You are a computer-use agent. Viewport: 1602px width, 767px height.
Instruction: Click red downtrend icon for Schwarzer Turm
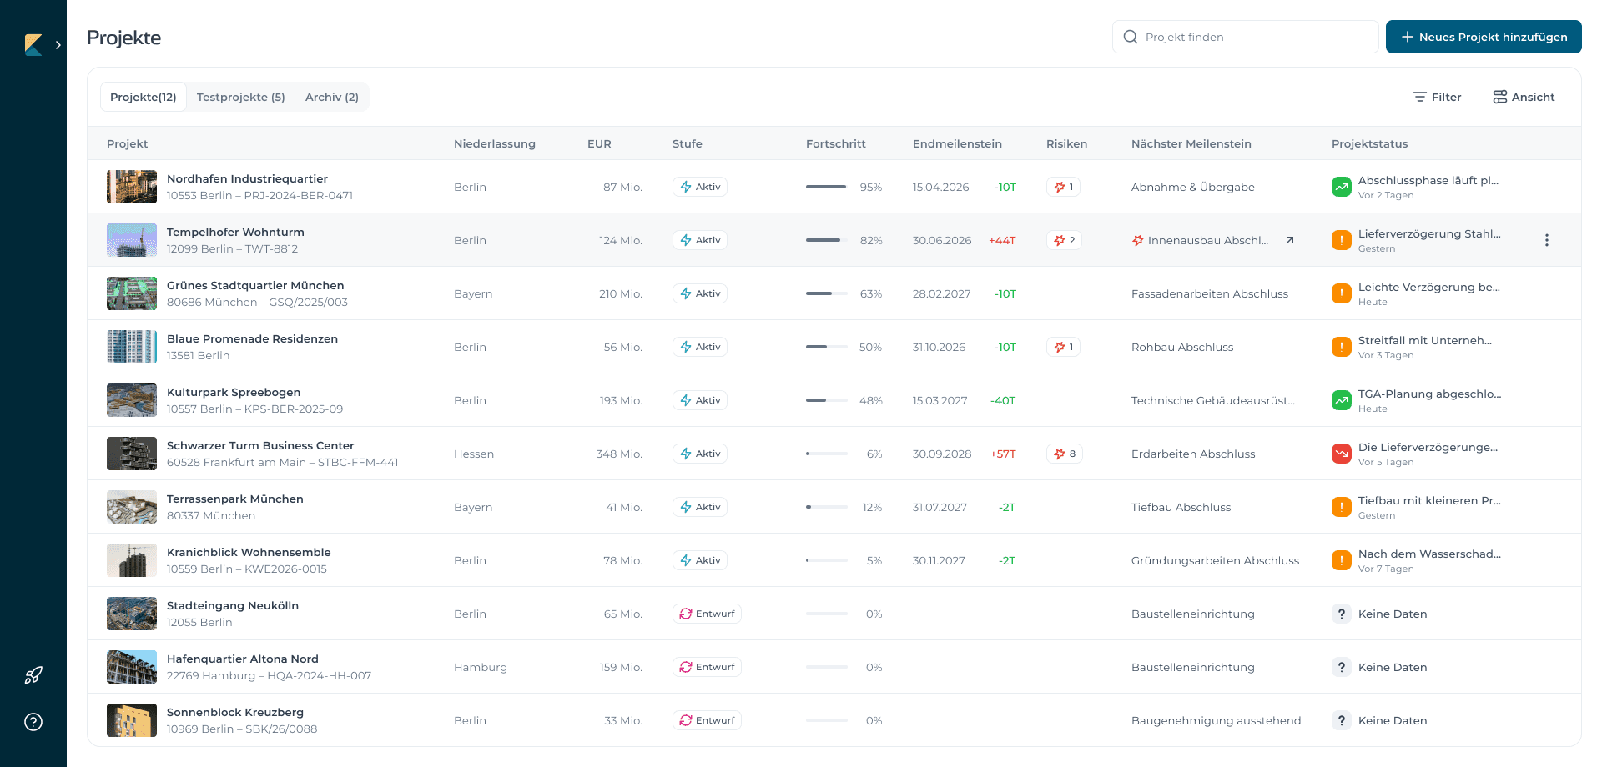(x=1342, y=454)
